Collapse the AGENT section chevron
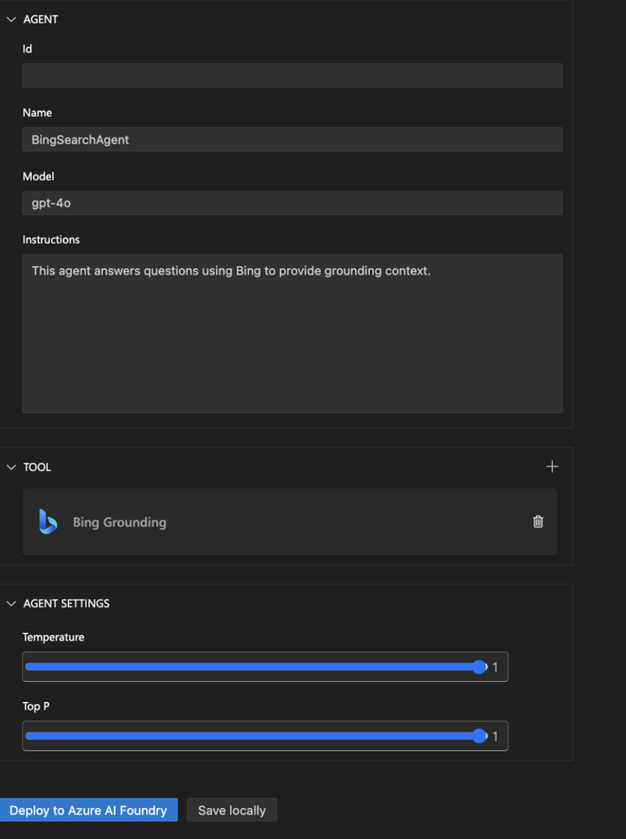626x839 pixels. point(11,19)
